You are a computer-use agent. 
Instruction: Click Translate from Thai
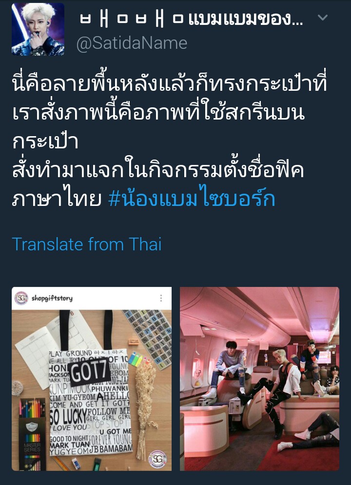[87, 244]
